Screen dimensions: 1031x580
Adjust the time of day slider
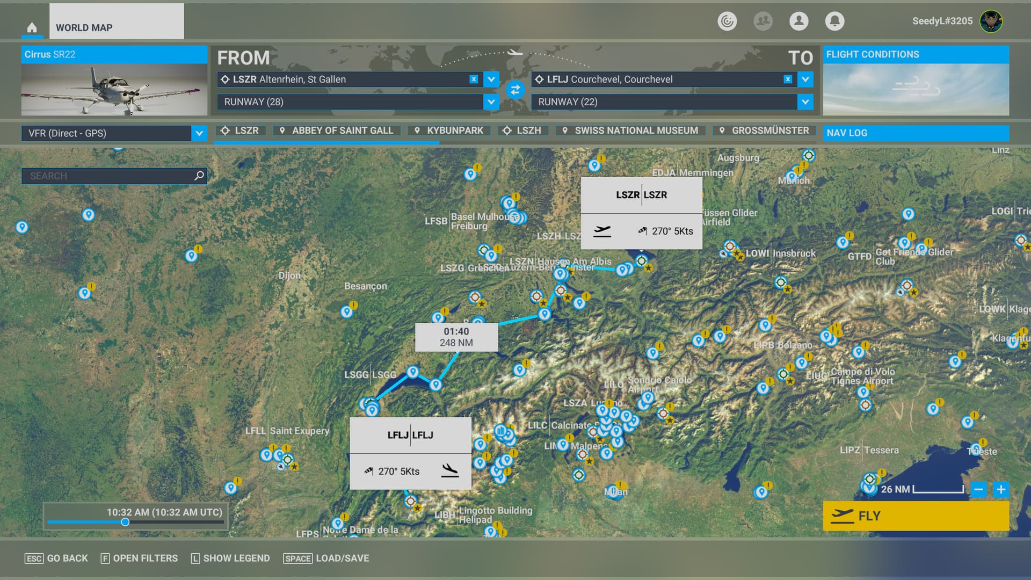tap(125, 522)
